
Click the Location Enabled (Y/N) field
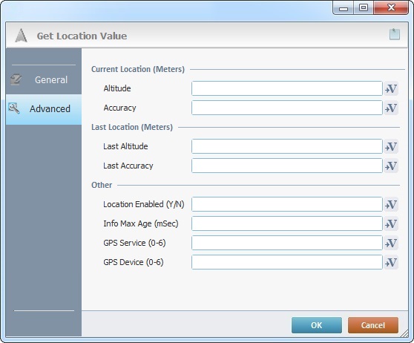(x=286, y=204)
